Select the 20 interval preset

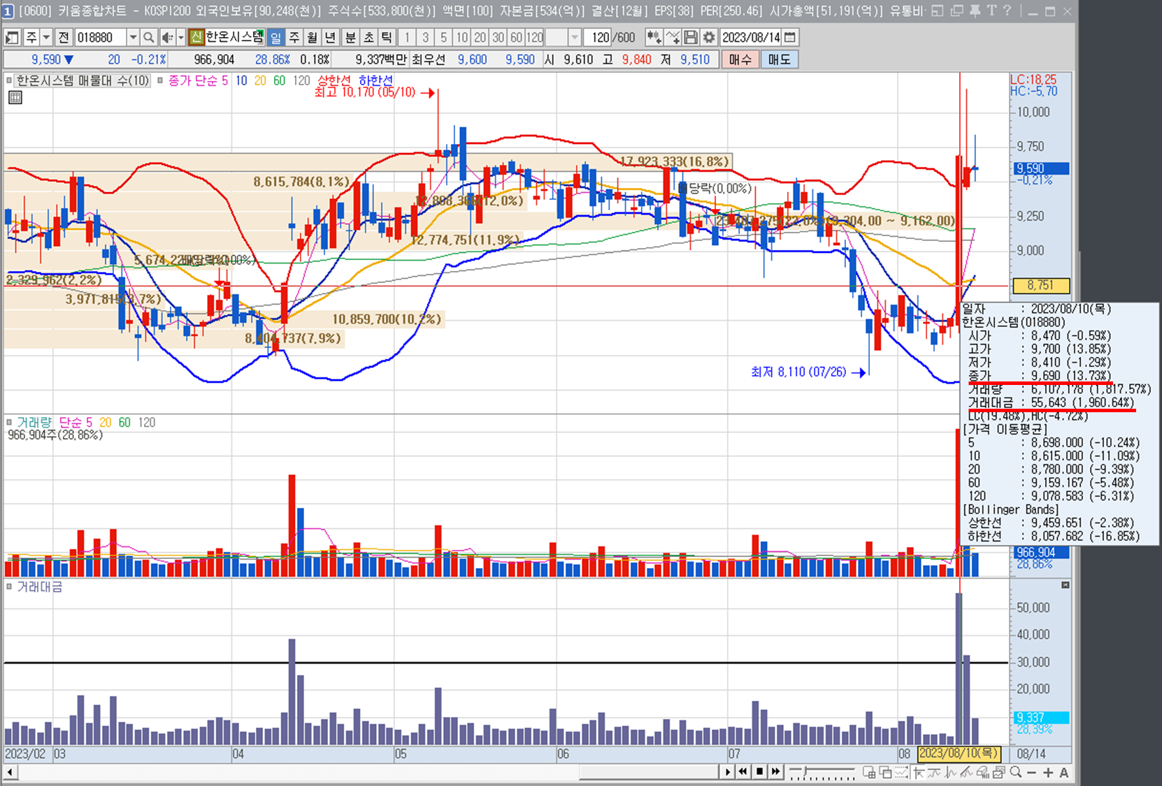480,37
